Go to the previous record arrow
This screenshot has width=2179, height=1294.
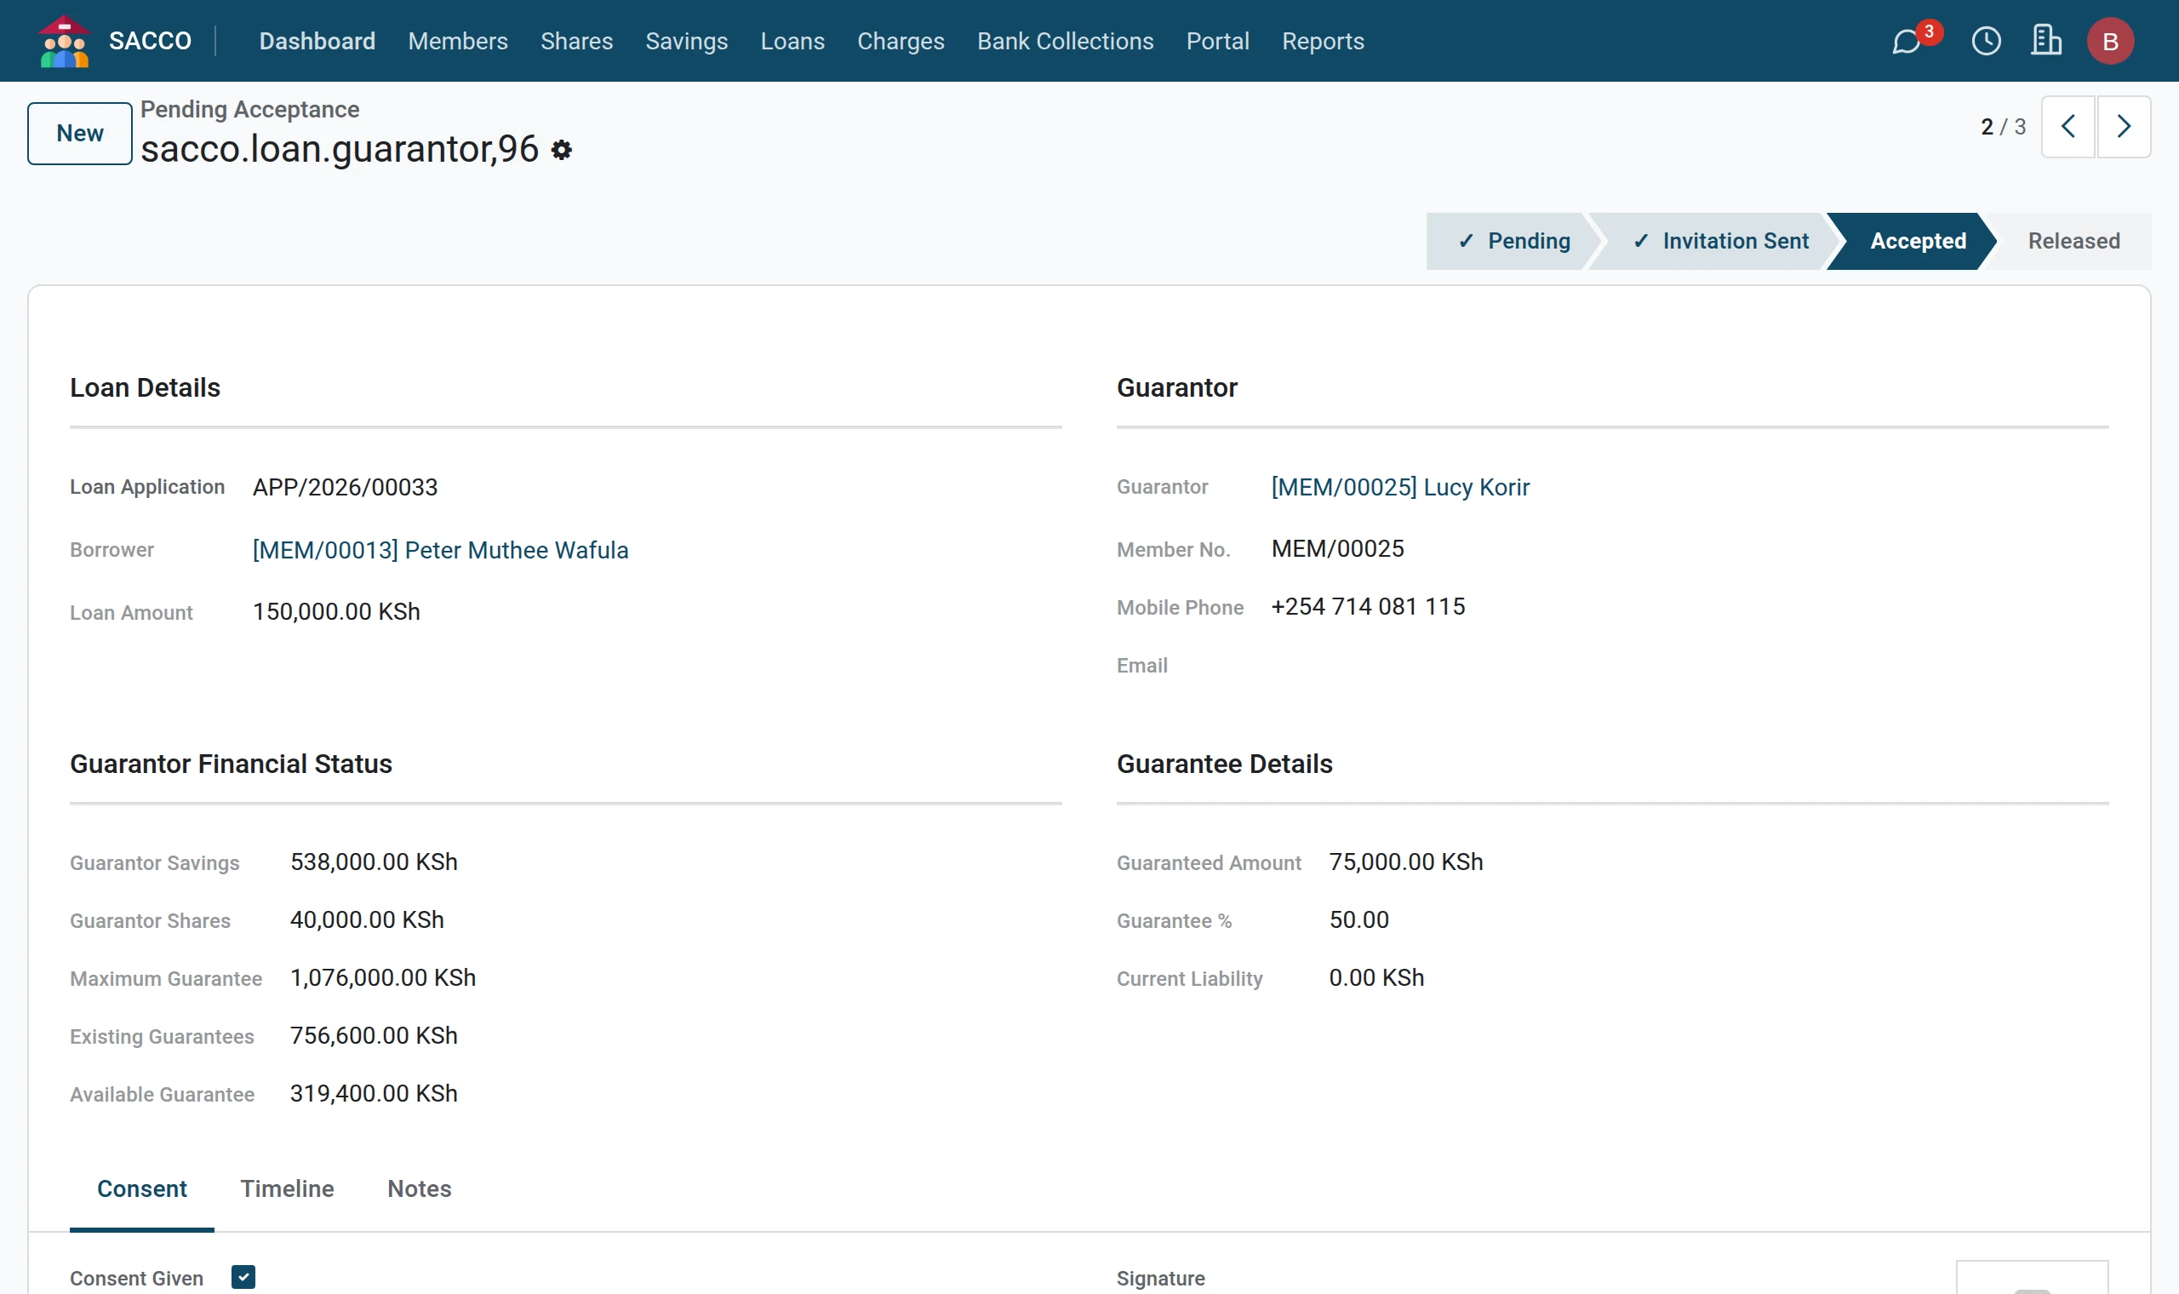coord(2067,127)
